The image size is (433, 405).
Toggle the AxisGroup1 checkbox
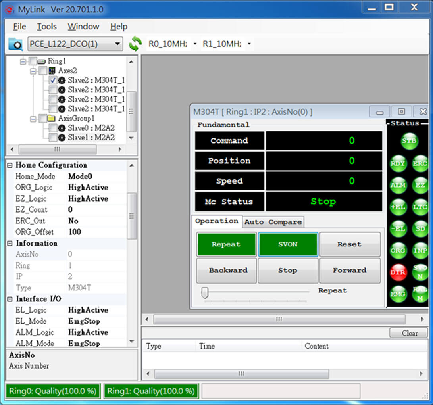tap(43, 119)
